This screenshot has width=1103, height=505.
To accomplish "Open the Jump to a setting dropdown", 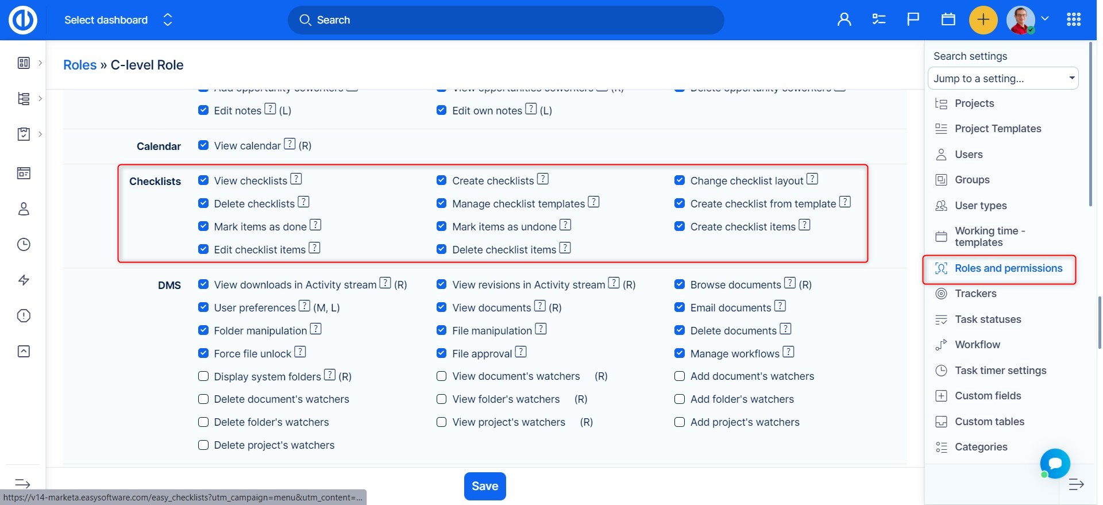I will tap(1002, 79).
